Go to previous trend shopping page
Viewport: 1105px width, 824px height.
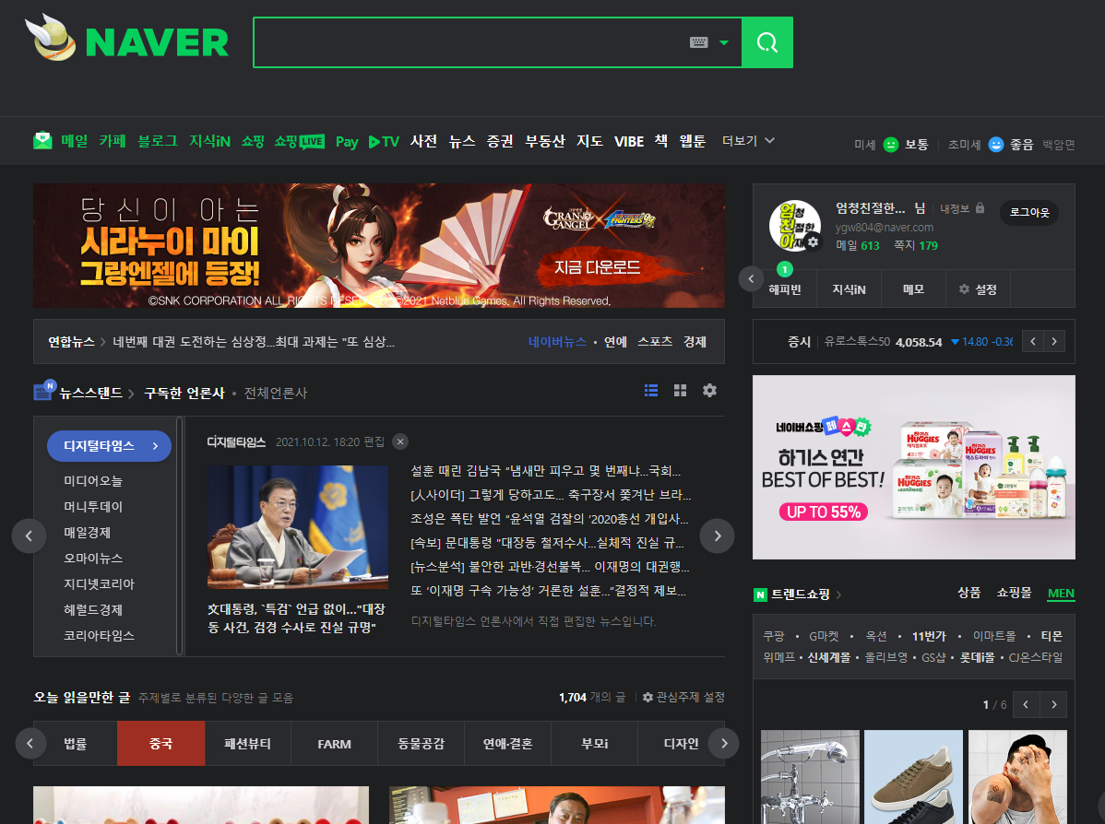click(1026, 704)
